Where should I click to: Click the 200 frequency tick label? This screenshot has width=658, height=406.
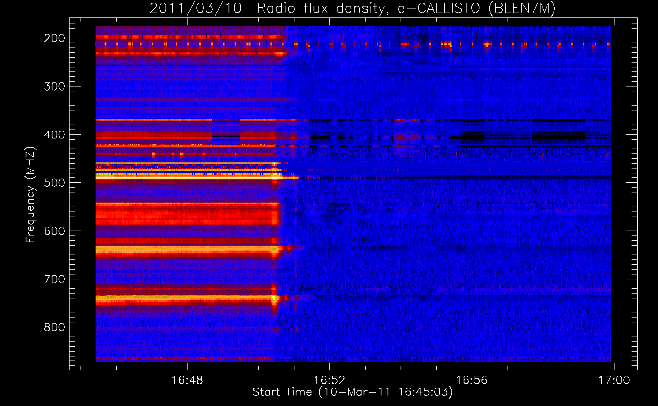(54, 38)
